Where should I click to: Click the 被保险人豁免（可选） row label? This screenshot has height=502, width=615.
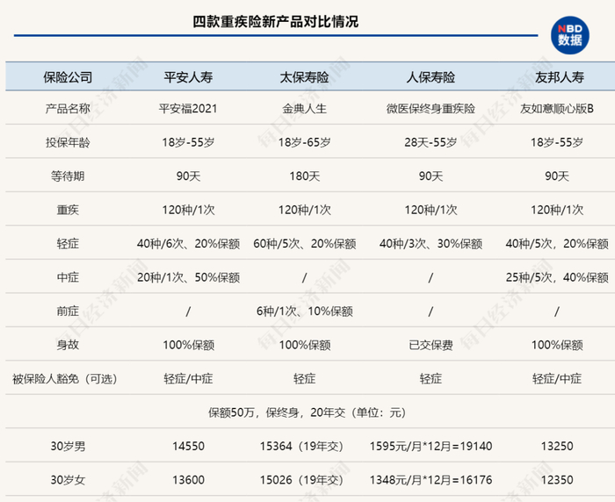click(65, 379)
